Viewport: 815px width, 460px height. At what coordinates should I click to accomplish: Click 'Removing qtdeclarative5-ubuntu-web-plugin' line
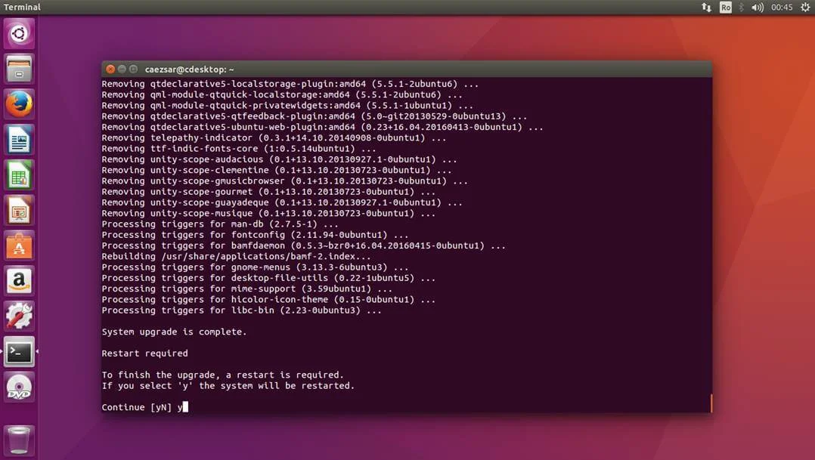pos(322,127)
